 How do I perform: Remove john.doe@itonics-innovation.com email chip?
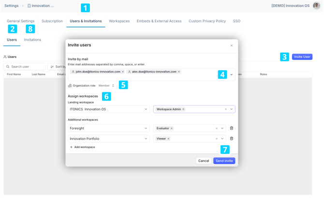click(123, 72)
